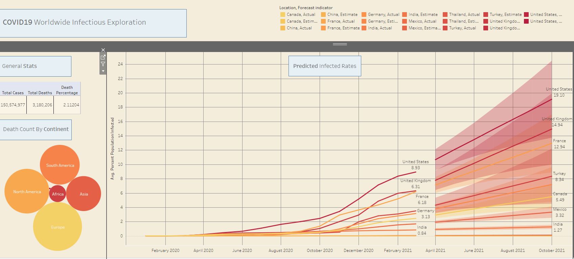Select the Canada, Actual legend swatch
Image resolution: width=574 pixels, height=259 pixels.
point(283,15)
